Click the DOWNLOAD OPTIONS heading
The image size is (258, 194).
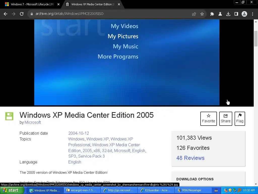pos(195,179)
